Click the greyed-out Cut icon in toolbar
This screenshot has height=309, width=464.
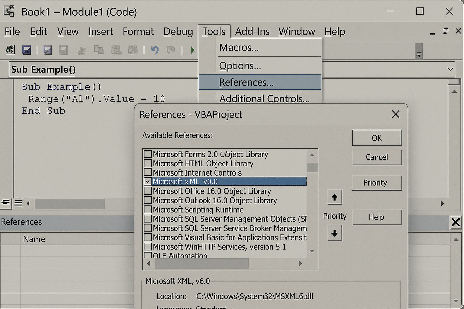(81, 50)
